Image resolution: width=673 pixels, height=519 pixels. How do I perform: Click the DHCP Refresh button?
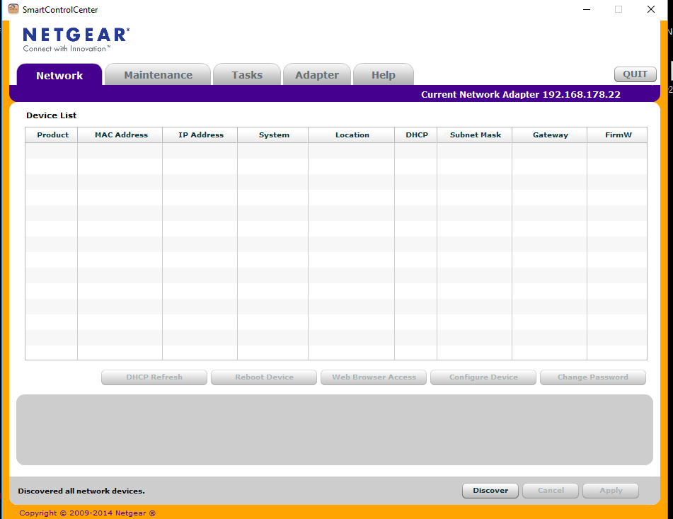pos(154,377)
